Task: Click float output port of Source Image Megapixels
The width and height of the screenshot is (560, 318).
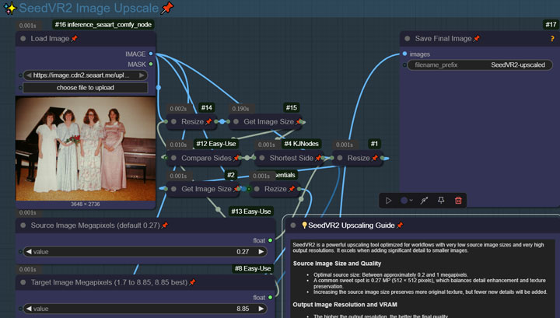Action: click(x=271, y=240)
